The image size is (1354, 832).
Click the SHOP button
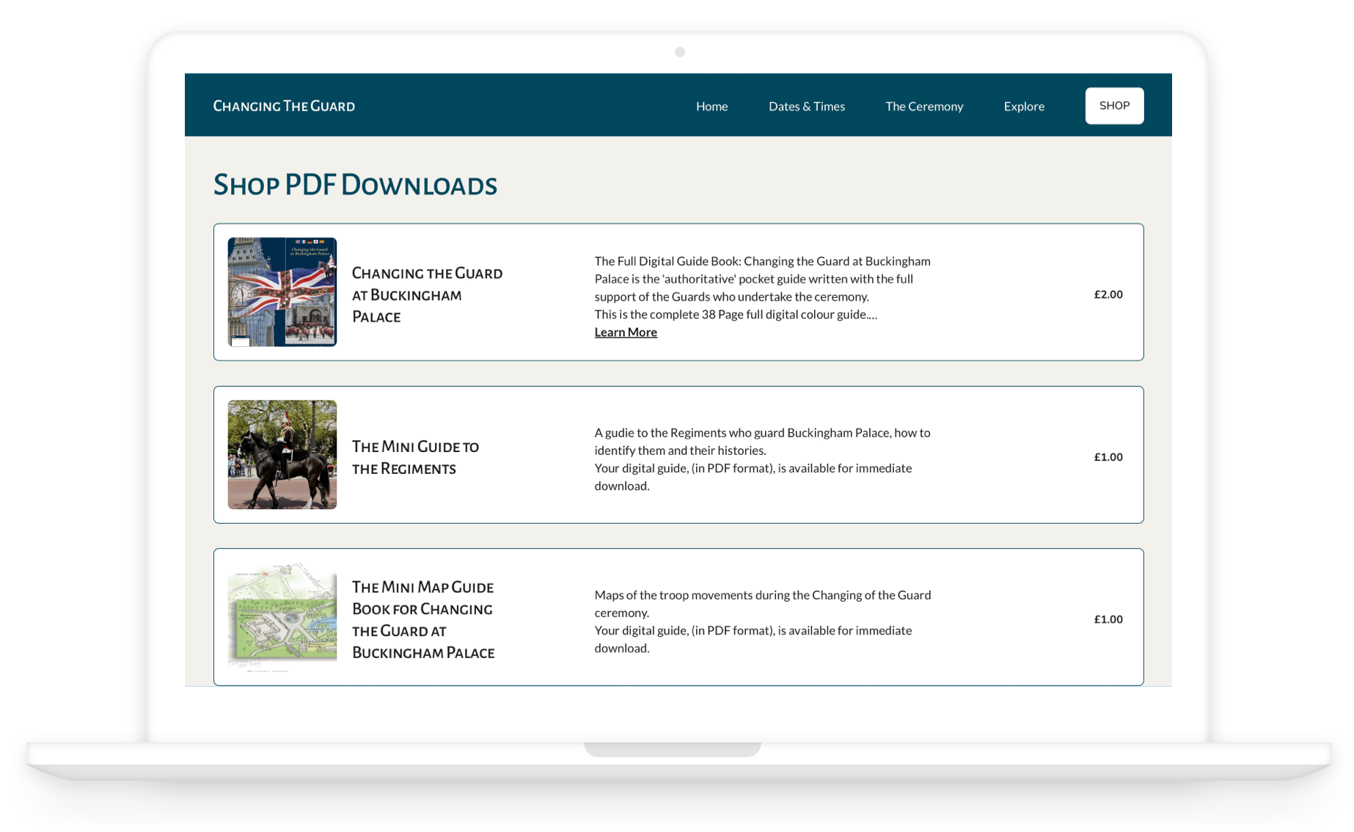point(1114,106)
